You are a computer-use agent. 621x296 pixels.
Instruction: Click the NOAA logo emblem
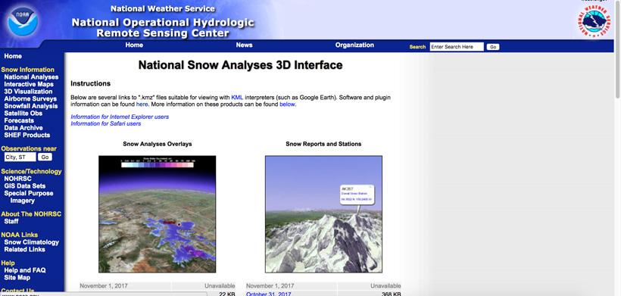[22, 21]
